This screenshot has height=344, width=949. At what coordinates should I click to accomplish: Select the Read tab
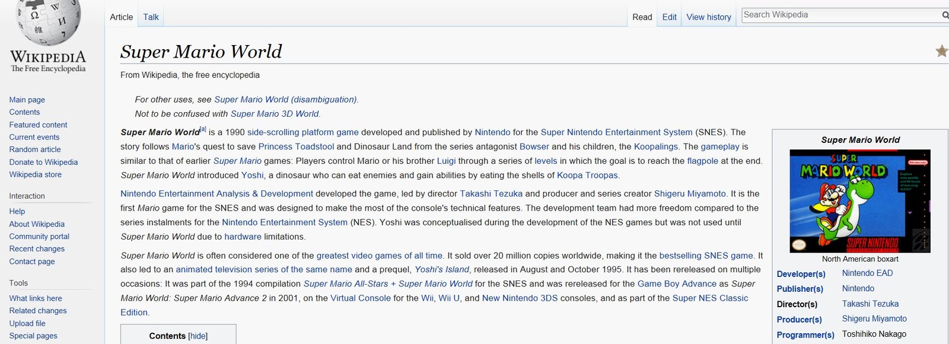pos(642,17)
